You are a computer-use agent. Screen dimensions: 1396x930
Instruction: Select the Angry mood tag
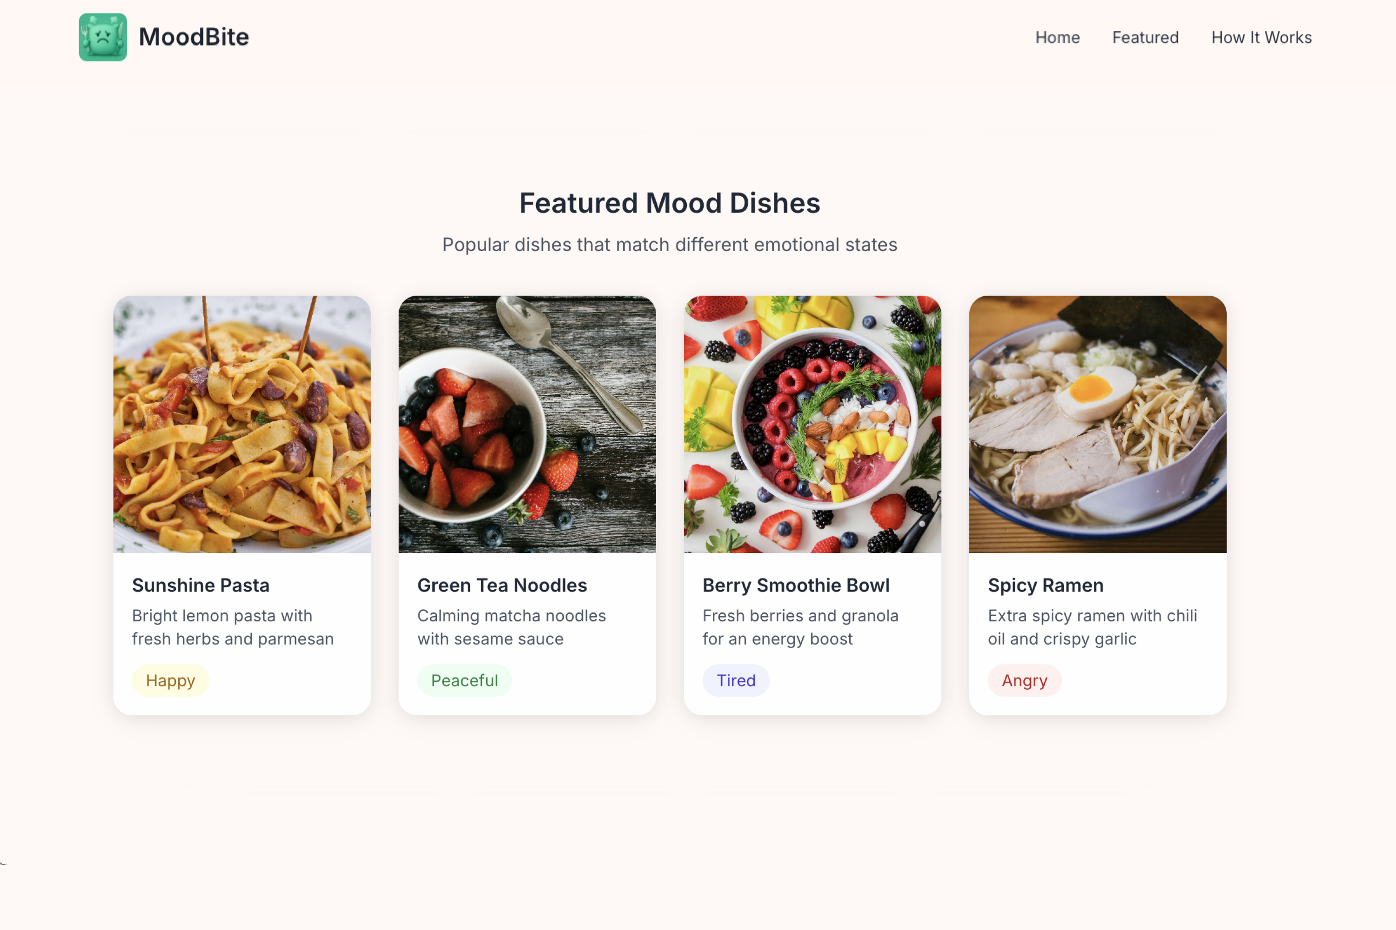tap(1025, 680)
